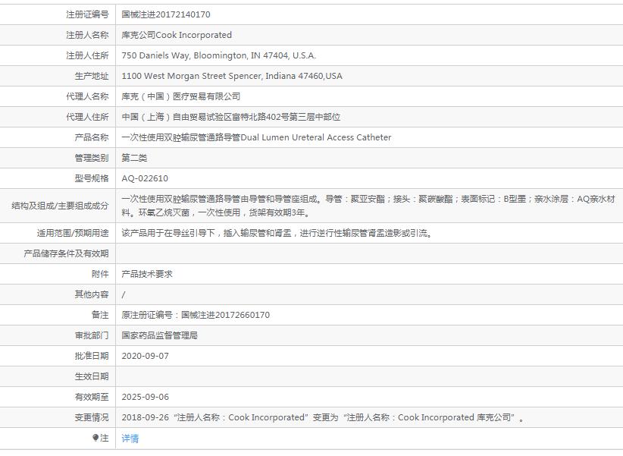Click the 生产地址 label

(92, 76)
